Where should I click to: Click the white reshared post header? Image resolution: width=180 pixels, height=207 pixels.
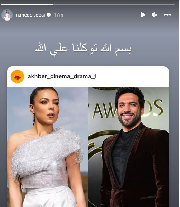(x=88, y=77)
